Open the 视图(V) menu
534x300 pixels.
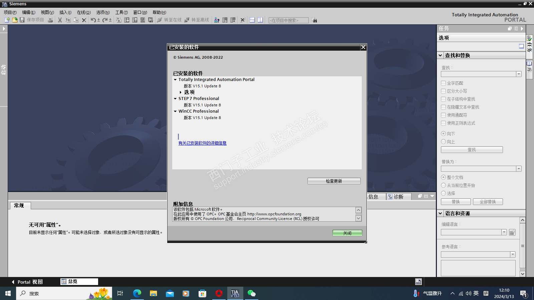tap(47, 12)
